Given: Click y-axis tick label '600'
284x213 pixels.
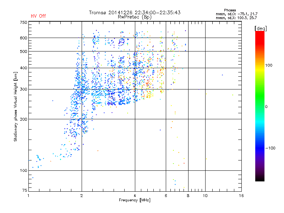Looking at the screenshot, I should pyautogui.click(x=23, y=38).
